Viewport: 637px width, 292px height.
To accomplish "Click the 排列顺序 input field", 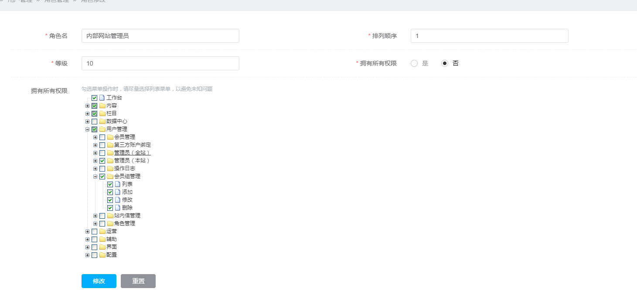I will (x=490, y=36).
